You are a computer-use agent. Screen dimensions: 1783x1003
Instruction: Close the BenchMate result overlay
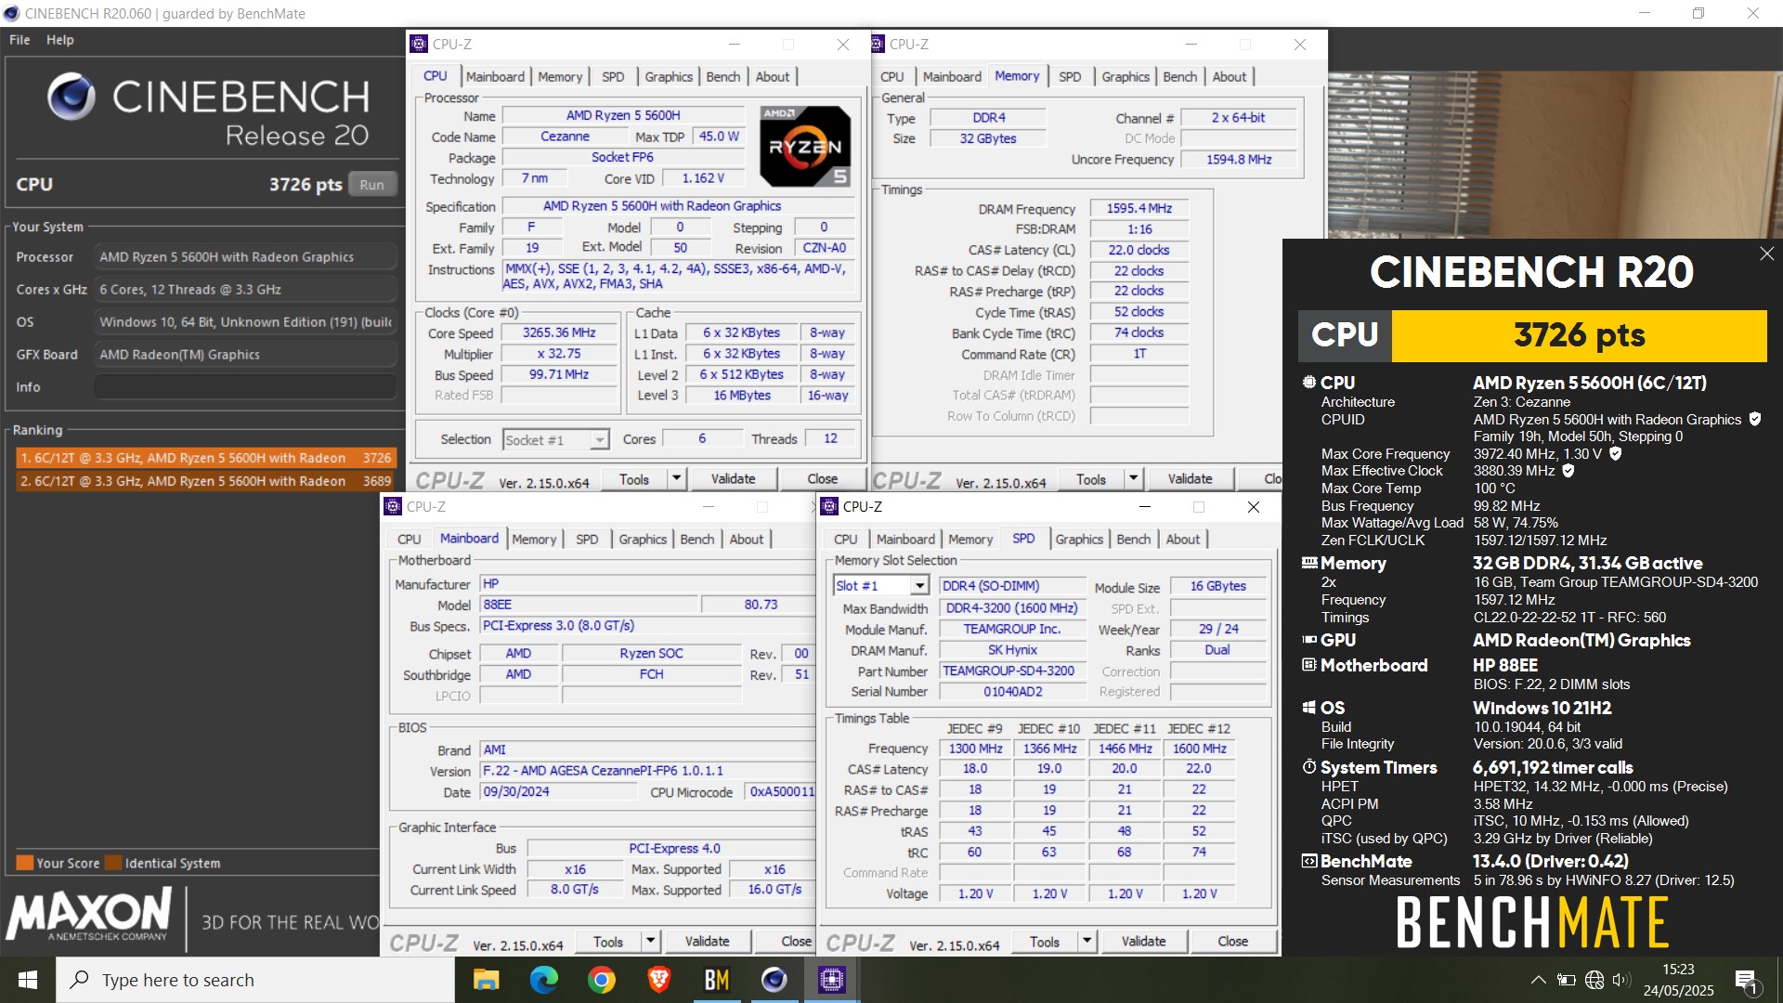pos(1766,254)
